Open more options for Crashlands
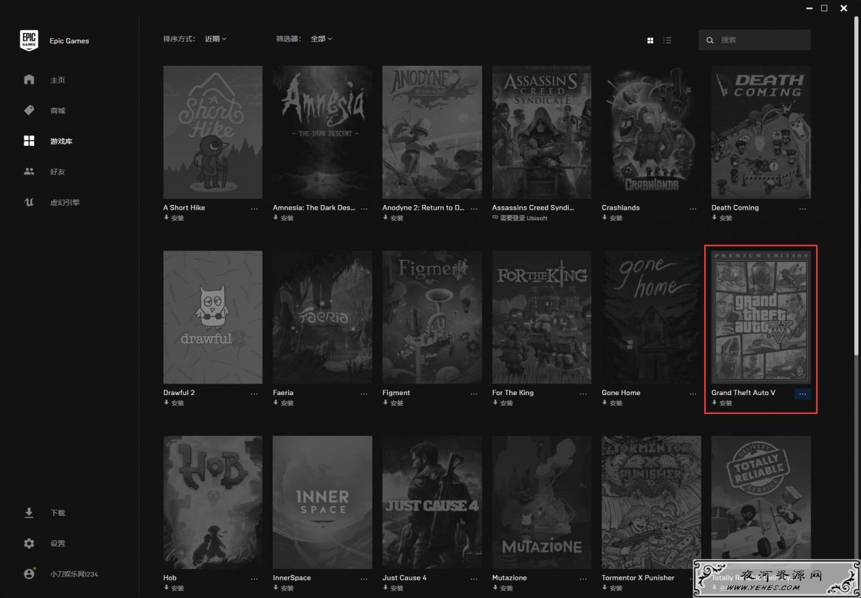Viewport: 861px width, 598px height. [693, 208]
